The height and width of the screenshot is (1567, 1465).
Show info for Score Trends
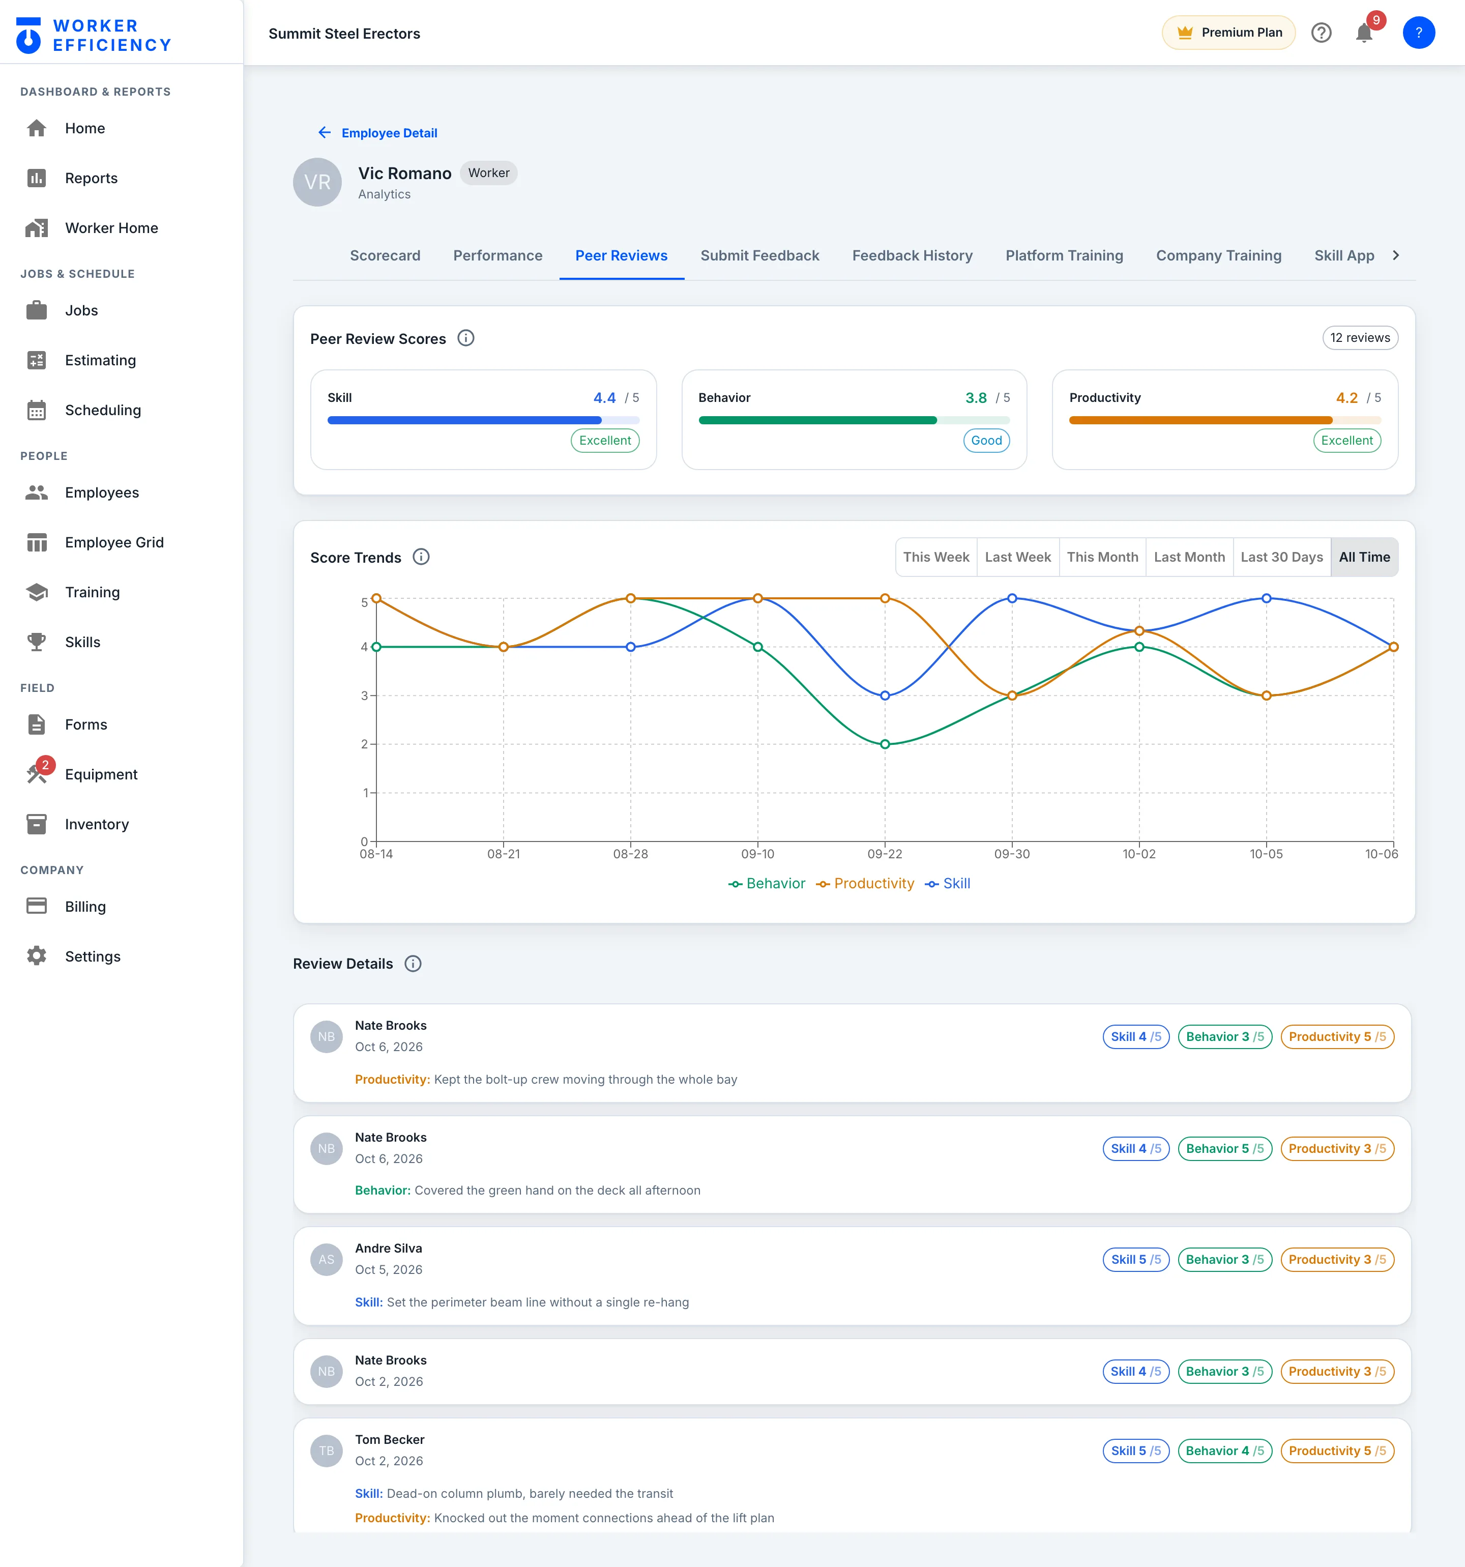click(421, 557)
